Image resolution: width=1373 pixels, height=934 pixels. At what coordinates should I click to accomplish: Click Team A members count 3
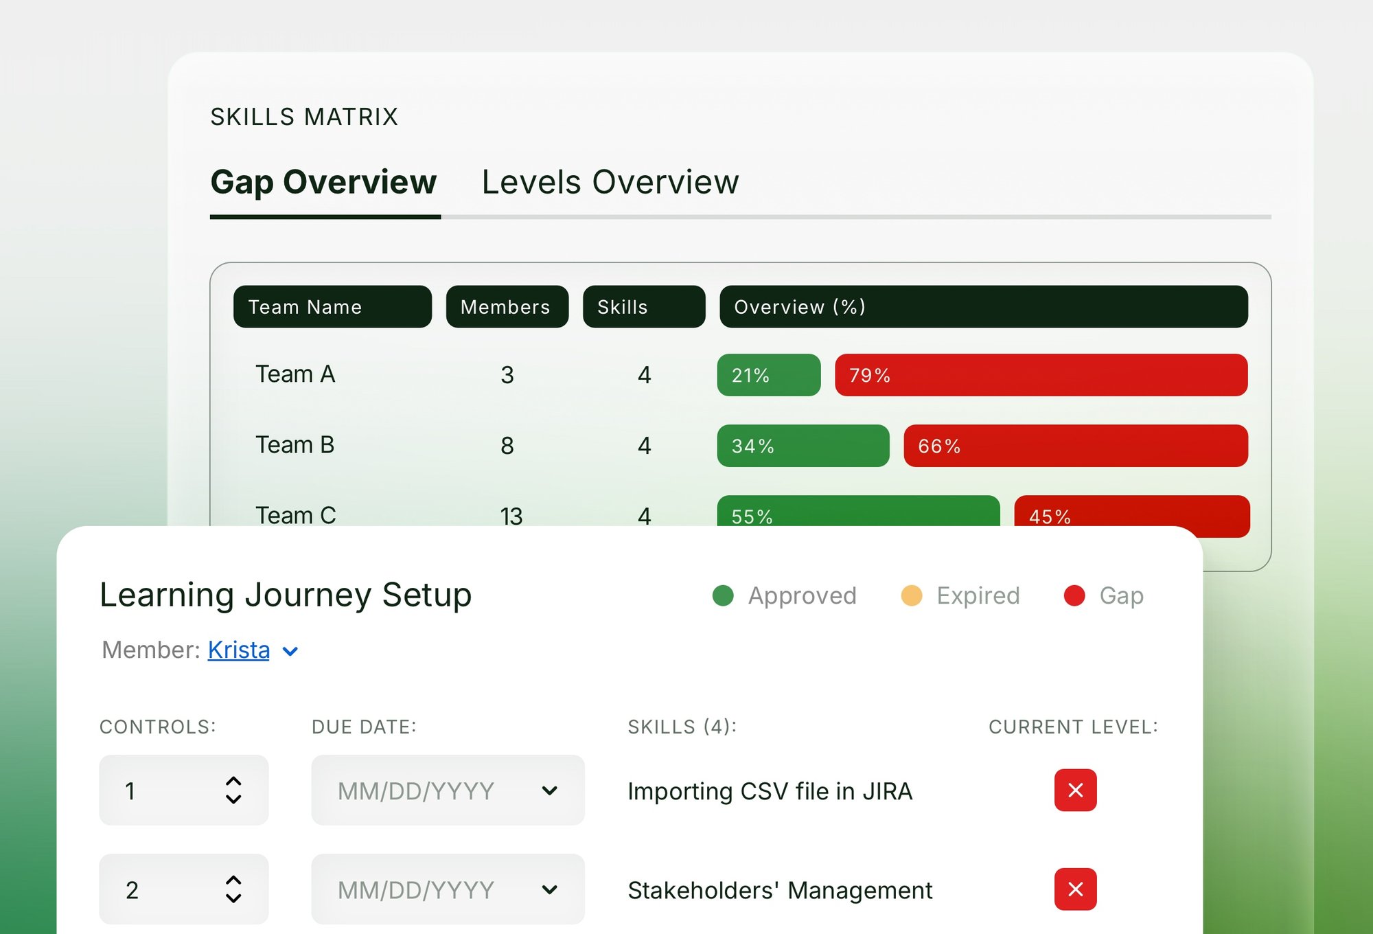(507, 375)
